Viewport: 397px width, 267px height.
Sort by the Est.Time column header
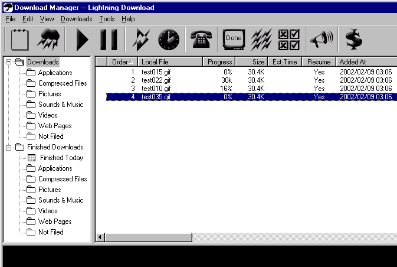click(x=284, y=62)
